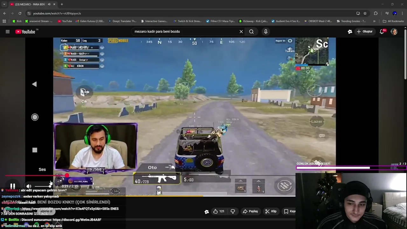Open the browser extensions puzzle icon
The image size is (407, 229).
pyautogui.click(x=376, y=13)
